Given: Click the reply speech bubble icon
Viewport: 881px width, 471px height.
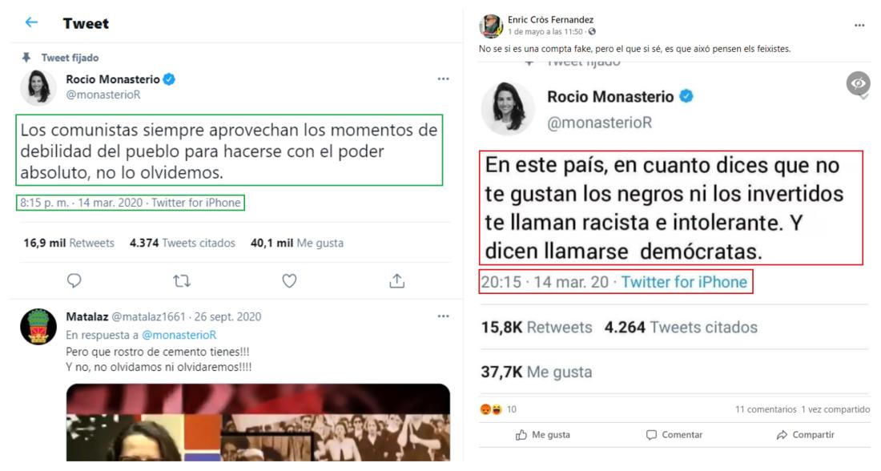Looking at the screenshot, I should 74,280.
